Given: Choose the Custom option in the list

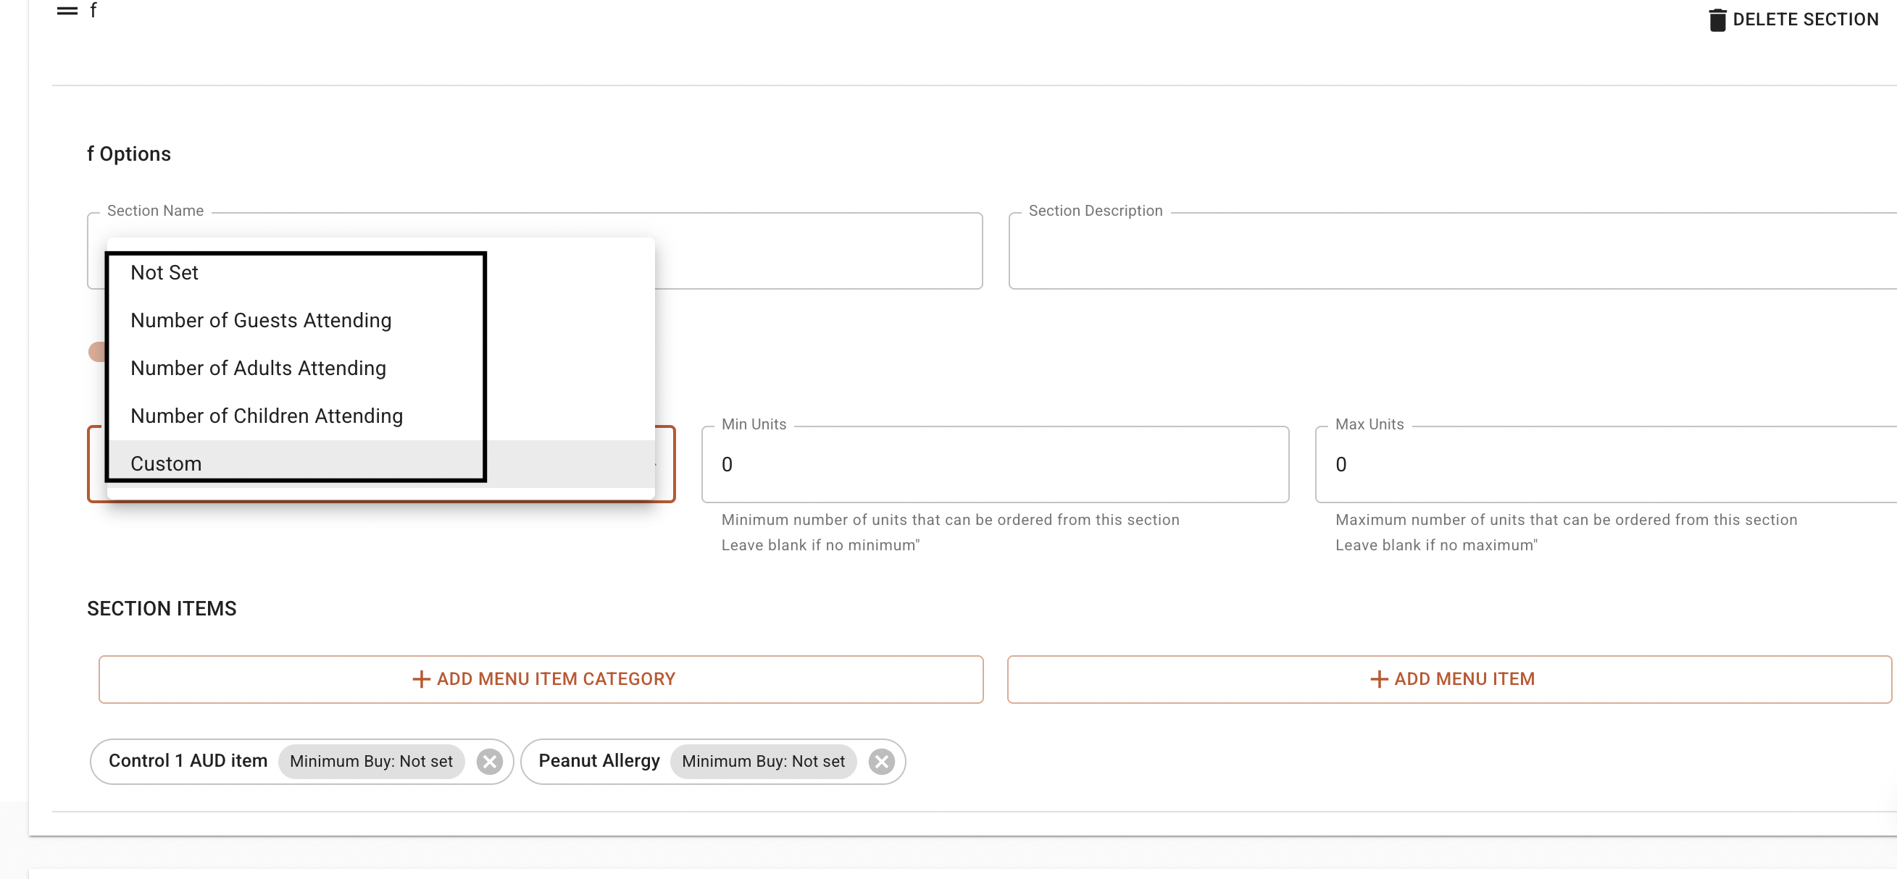Looking at the screenshot, I should pyautogui.click(x=166, y=464).
